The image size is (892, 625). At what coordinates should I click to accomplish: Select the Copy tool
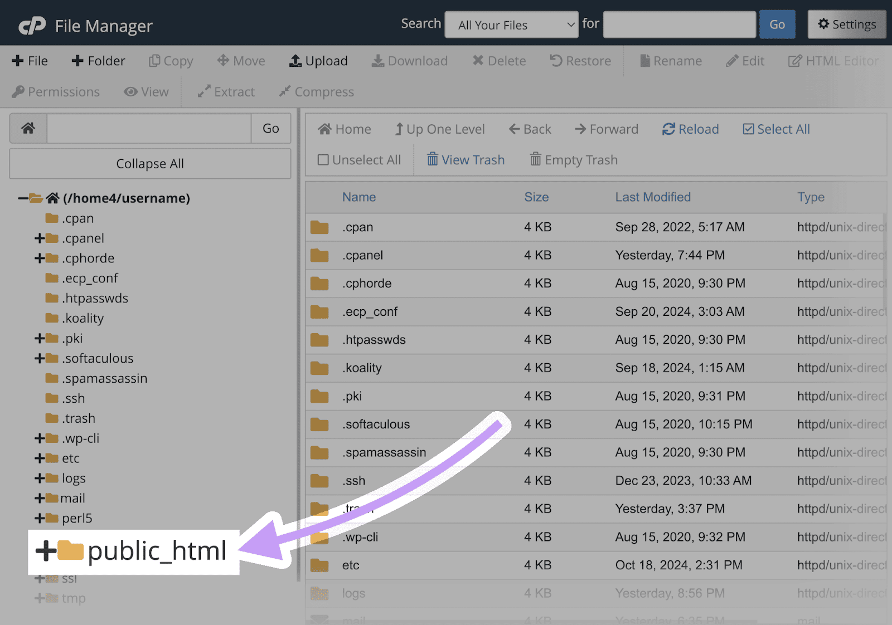171,61
